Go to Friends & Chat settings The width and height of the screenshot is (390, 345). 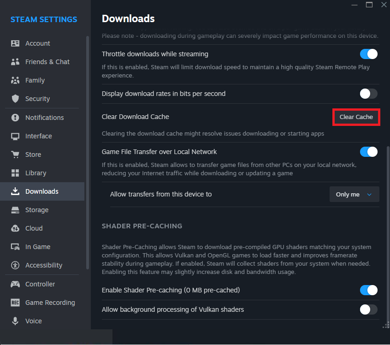pyautogui.click(x=42, y=62)
